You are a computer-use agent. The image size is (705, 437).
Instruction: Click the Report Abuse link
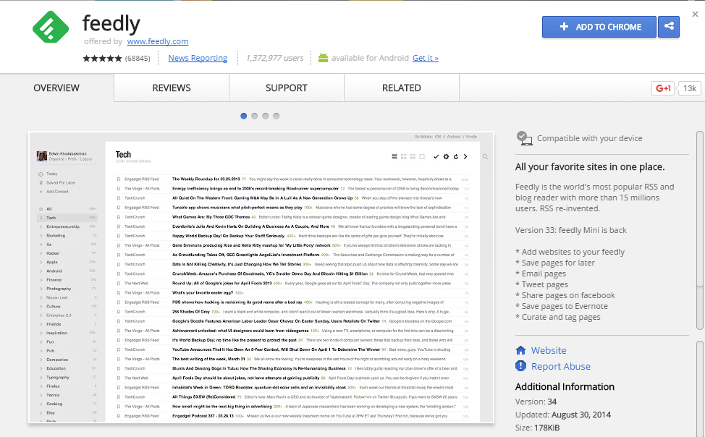click(x=561, y=366)
